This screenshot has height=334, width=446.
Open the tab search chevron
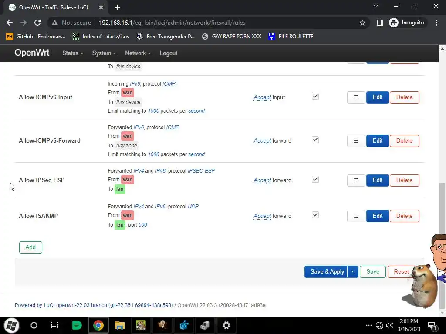[x=376, y=6]
